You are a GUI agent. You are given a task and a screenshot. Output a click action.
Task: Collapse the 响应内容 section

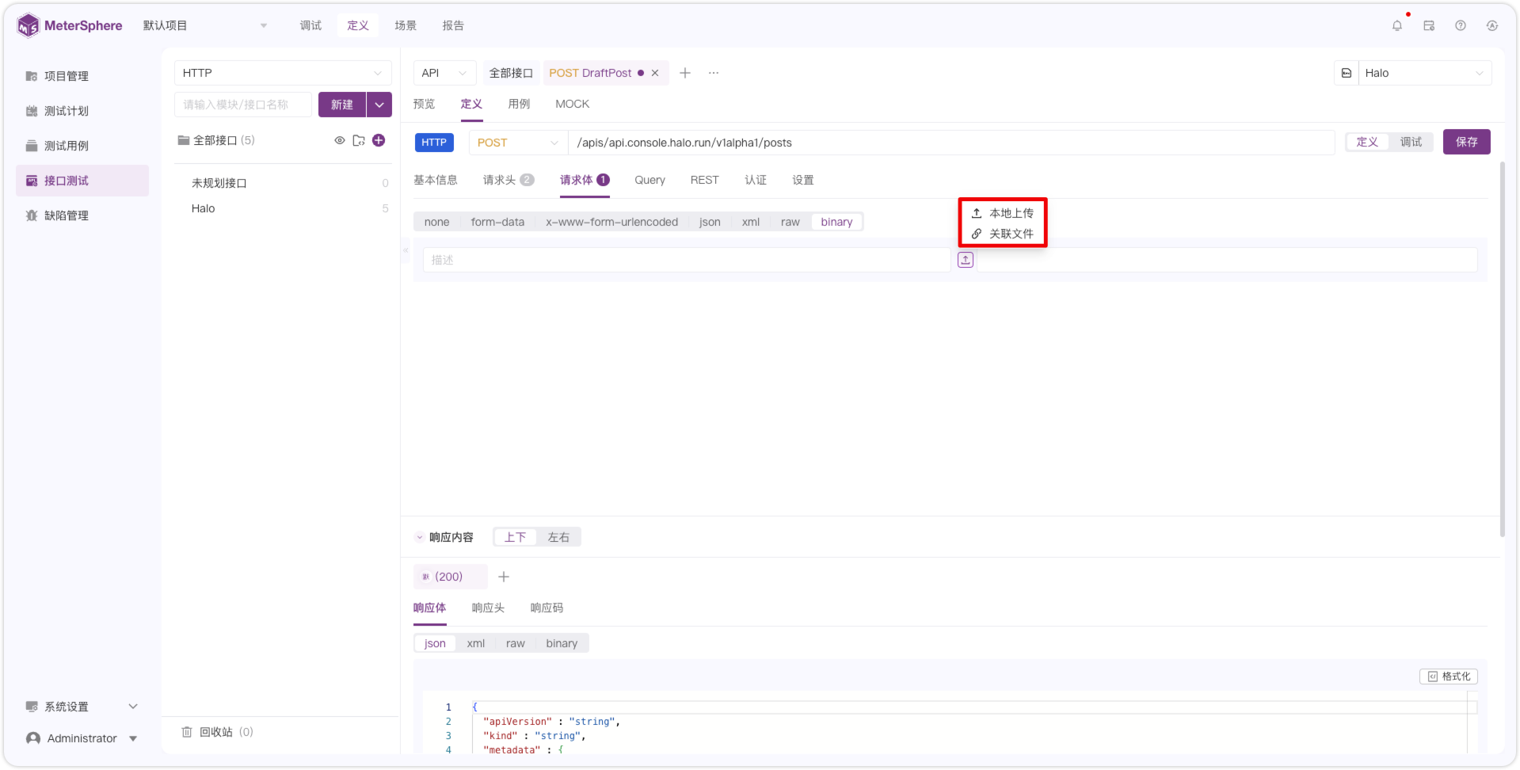point(420,537)
